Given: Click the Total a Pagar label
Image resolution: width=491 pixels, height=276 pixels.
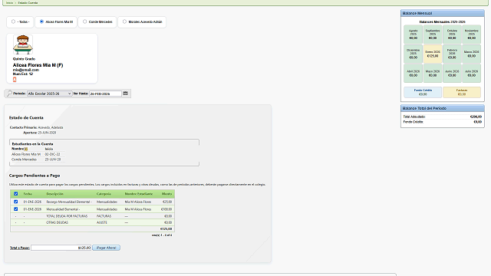Looking at the screenshot, I should (20, 248).
